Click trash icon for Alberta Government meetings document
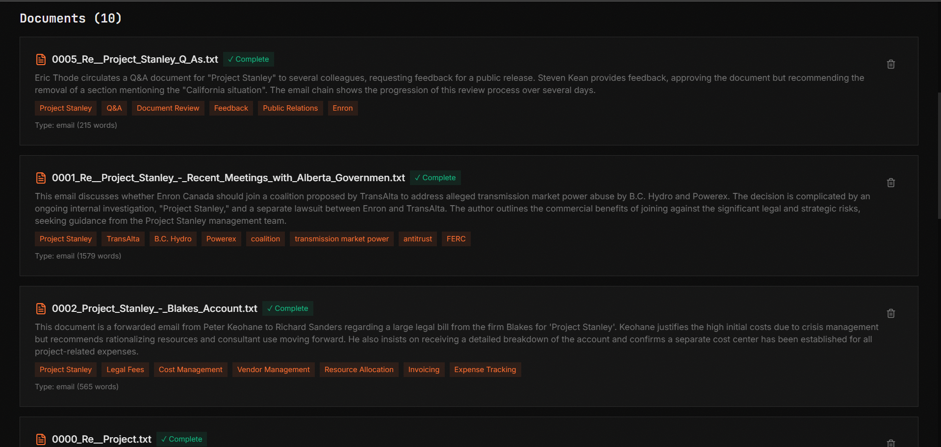This screenshot has width=941, height=447. 890,183
